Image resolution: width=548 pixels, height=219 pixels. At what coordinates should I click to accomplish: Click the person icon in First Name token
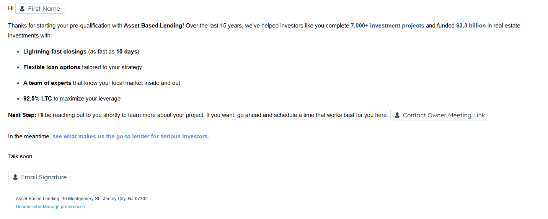click(22, 8)
